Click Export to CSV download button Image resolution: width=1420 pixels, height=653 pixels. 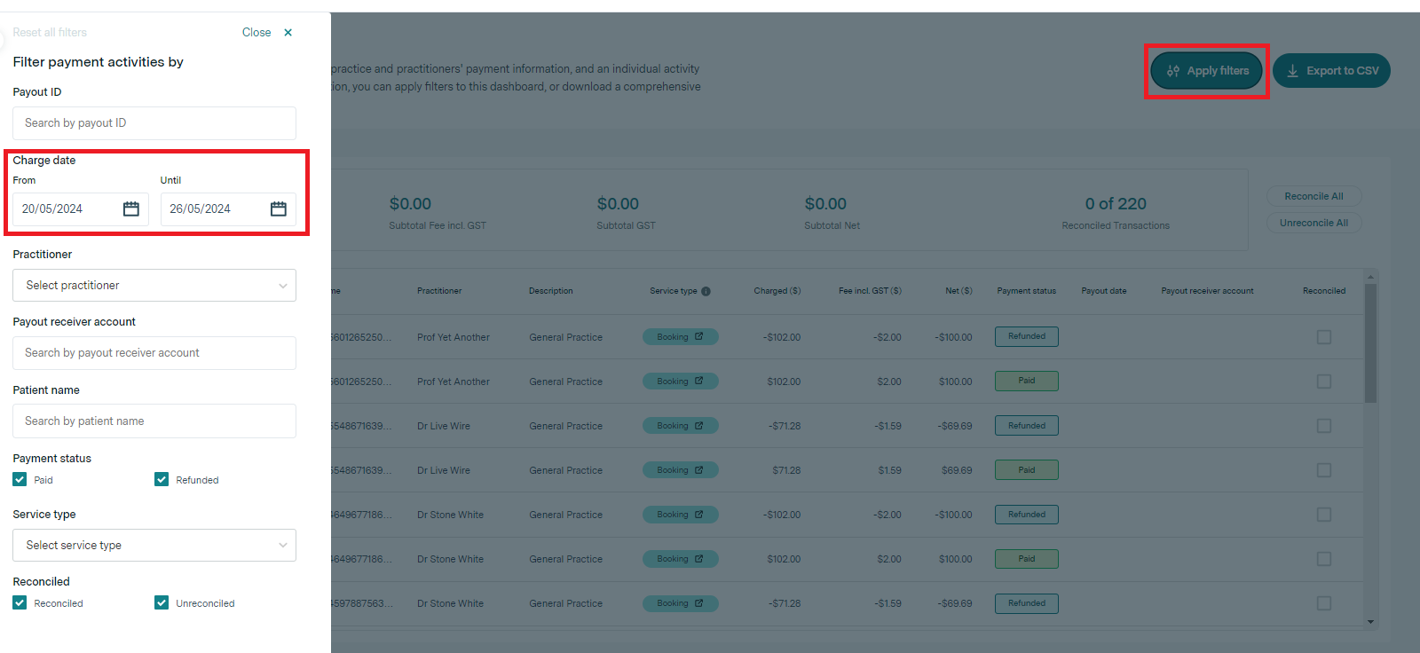(1331, 71)
